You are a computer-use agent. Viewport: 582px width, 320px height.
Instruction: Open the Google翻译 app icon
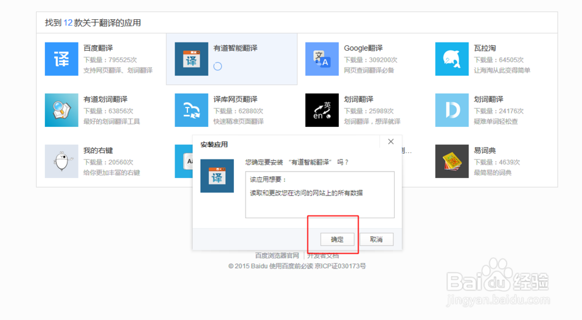tap(322, 59)
